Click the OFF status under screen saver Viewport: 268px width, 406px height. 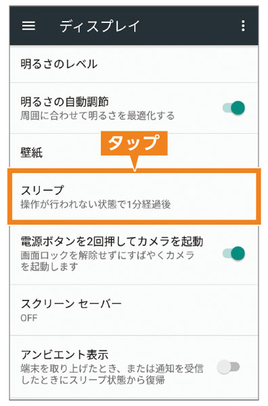click(x=28, y=318)
